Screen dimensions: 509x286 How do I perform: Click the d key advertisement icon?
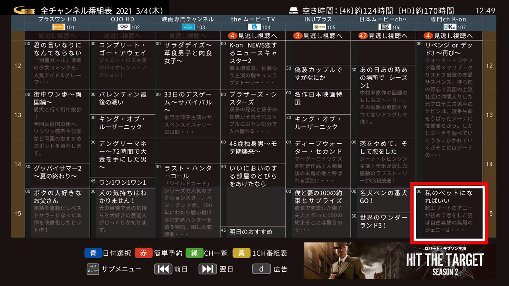(261, 269)
